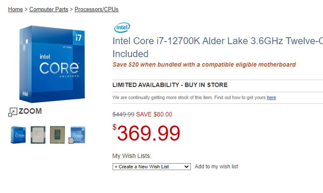This screenshot has height=193, width=323.
Task: Click 'LIMITED AVAILABILITY - BUY IN STORE' heading
Action: click(x=170, y=85)
